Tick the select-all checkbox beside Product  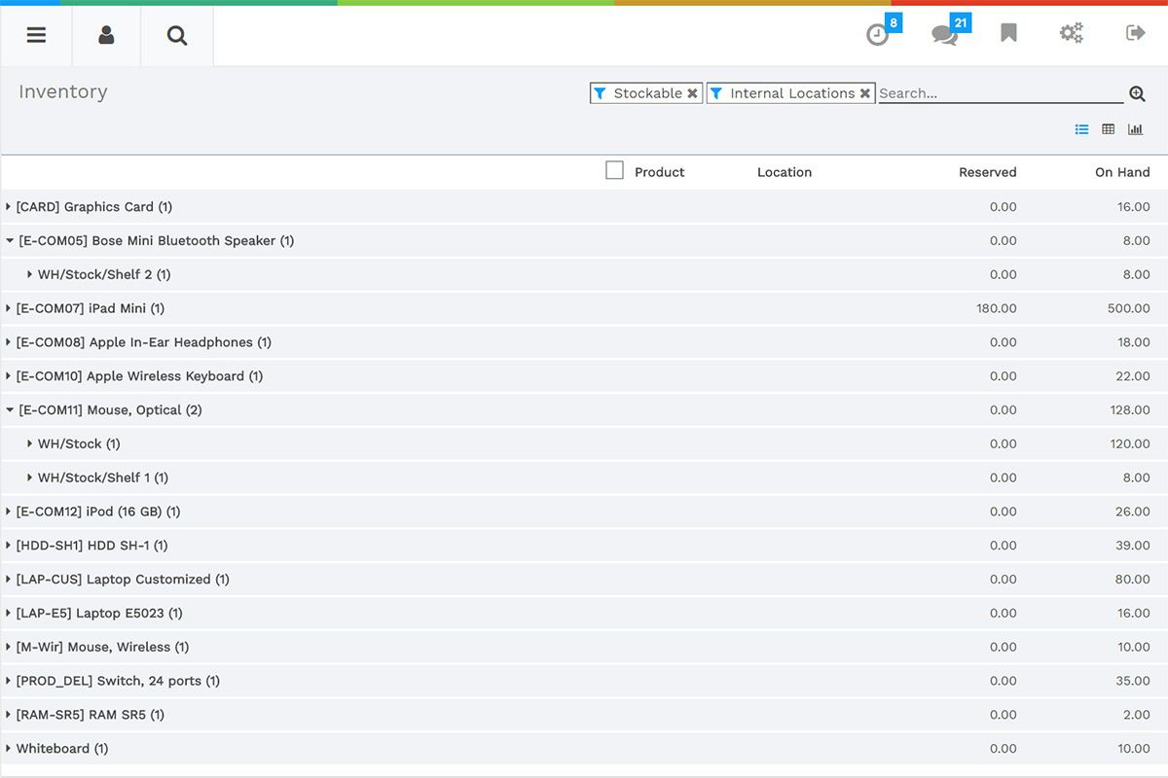pyautogui.click(x=614, y=171)
